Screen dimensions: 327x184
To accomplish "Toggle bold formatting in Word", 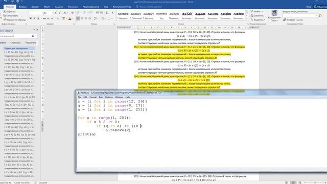I will 31,18.
